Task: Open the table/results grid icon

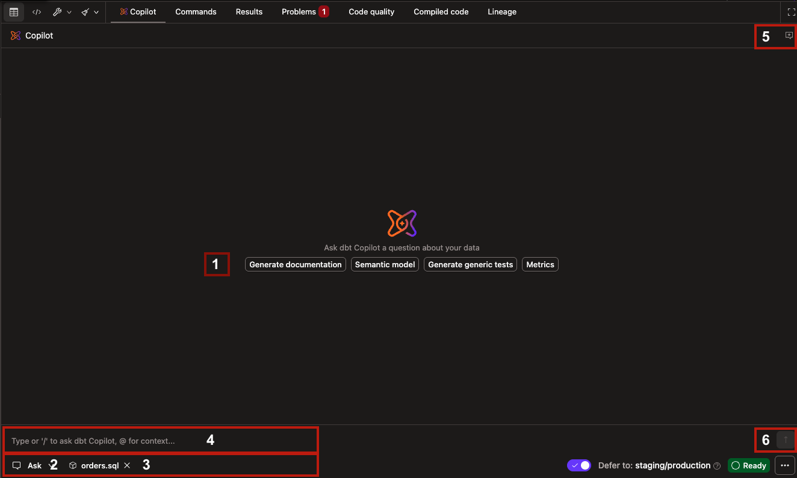Action: (x=13, y=12)
